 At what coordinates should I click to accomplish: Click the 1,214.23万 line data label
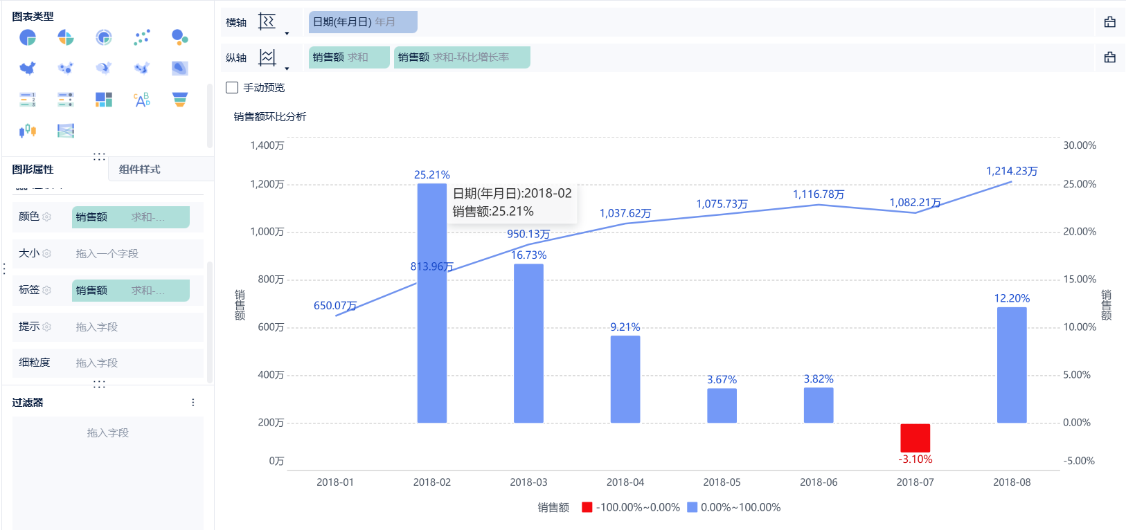(1012, 171)
